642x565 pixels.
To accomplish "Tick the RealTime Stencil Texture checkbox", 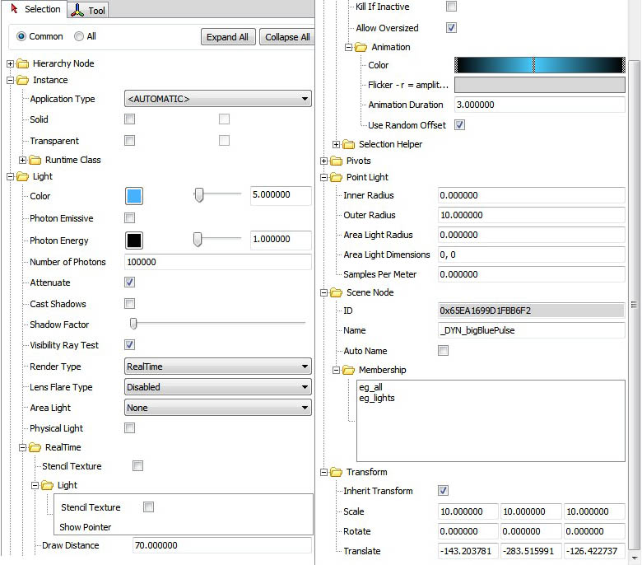I will [138, 466].
